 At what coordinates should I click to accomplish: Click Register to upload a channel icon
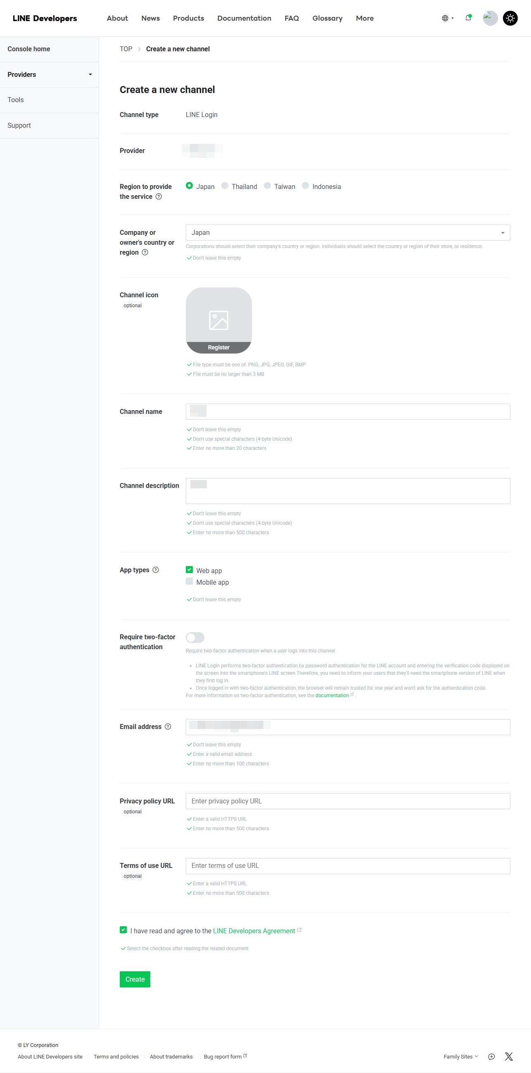tap(219, 347)
